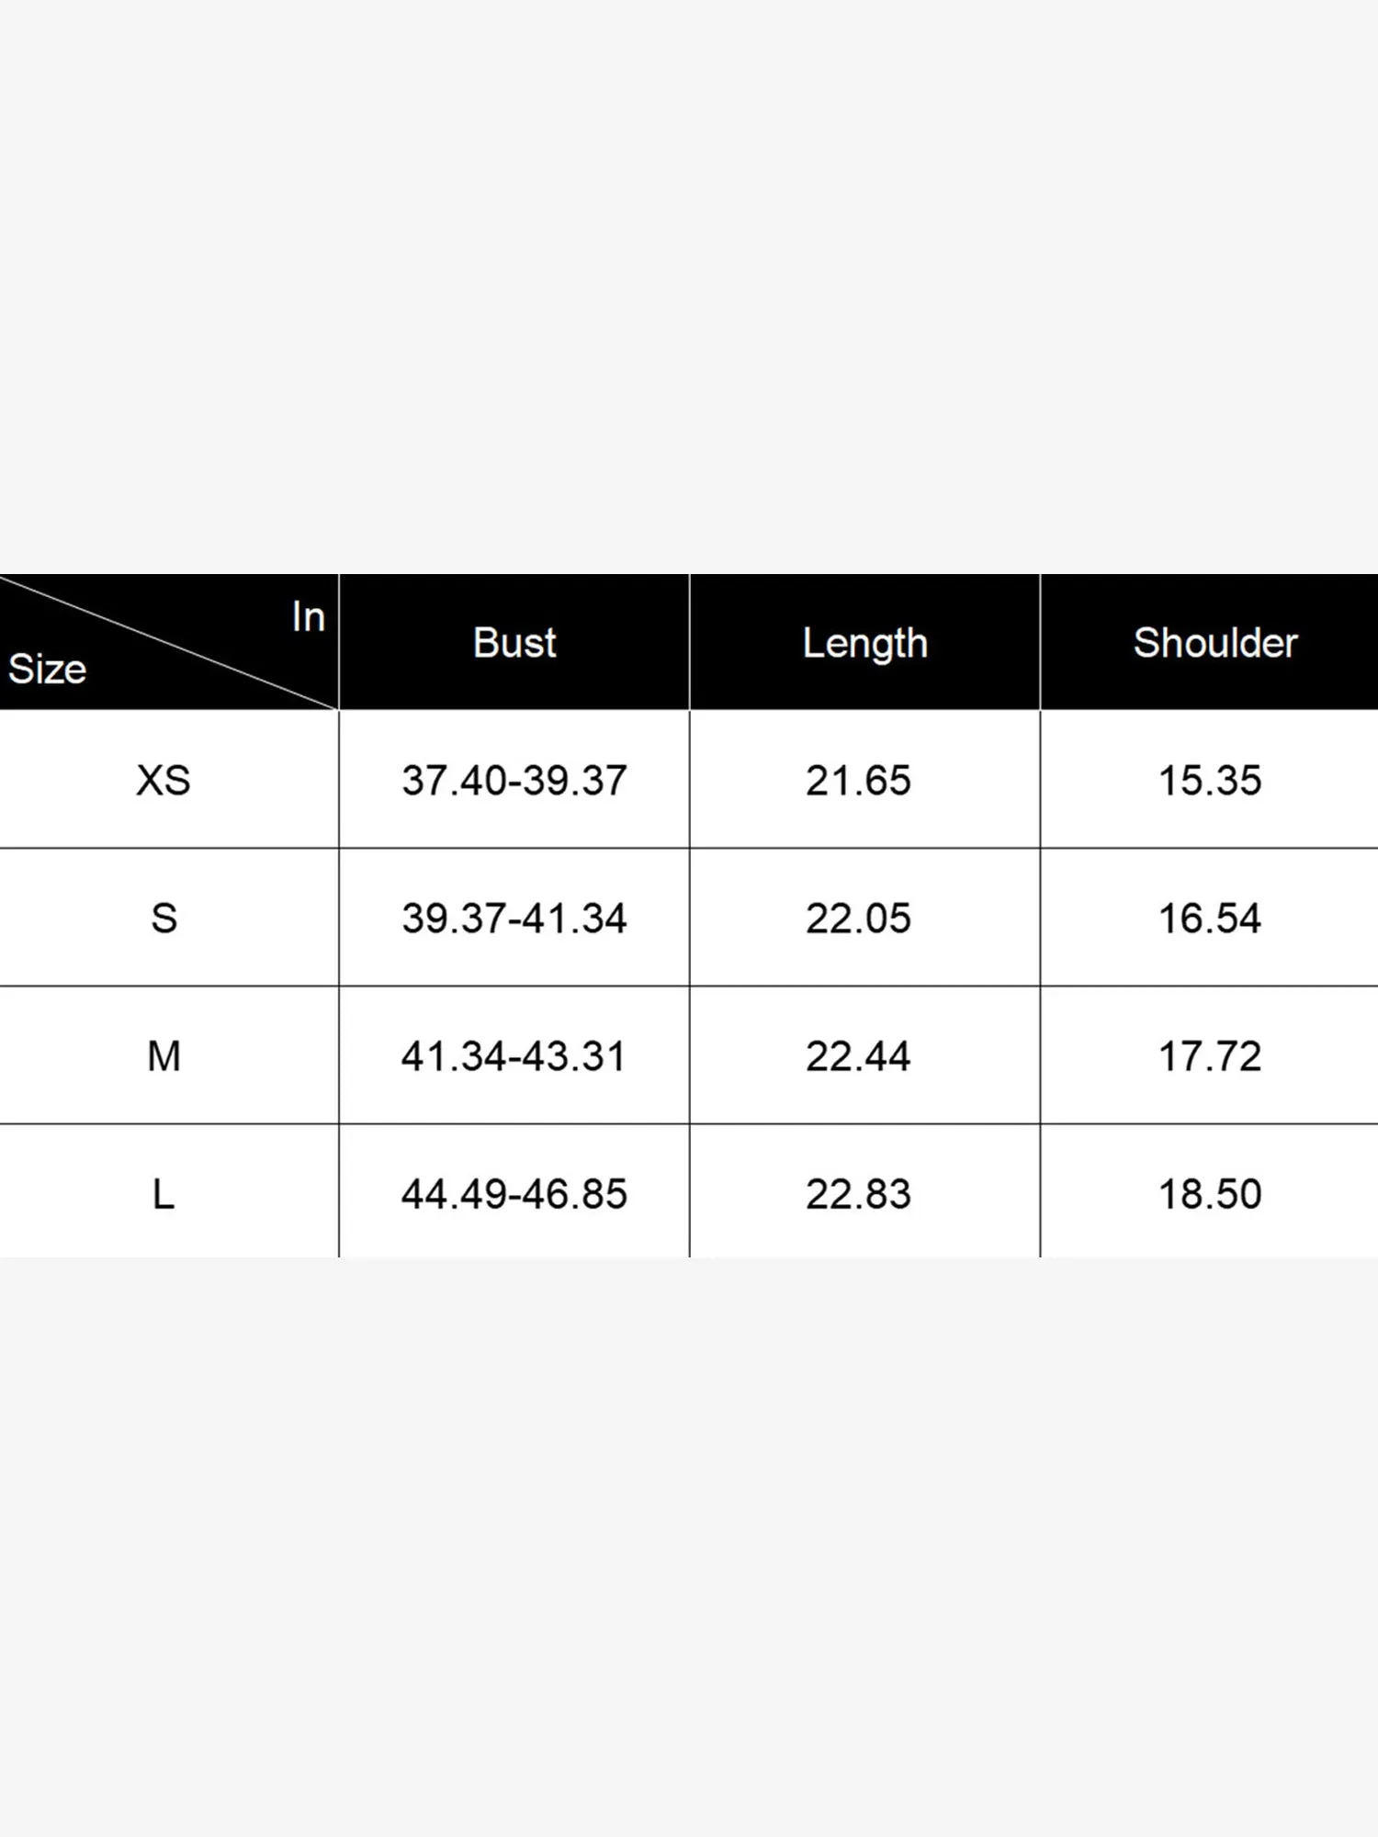Click the shoulder value 17.72

(1210, 1056)
